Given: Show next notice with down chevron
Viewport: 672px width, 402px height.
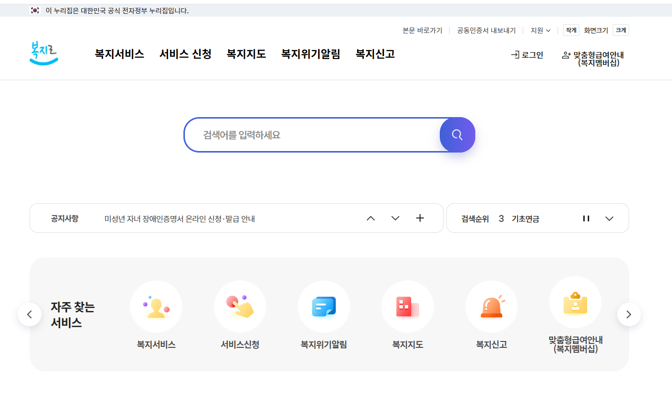Looking at the screenshot, I should (395, 218).
